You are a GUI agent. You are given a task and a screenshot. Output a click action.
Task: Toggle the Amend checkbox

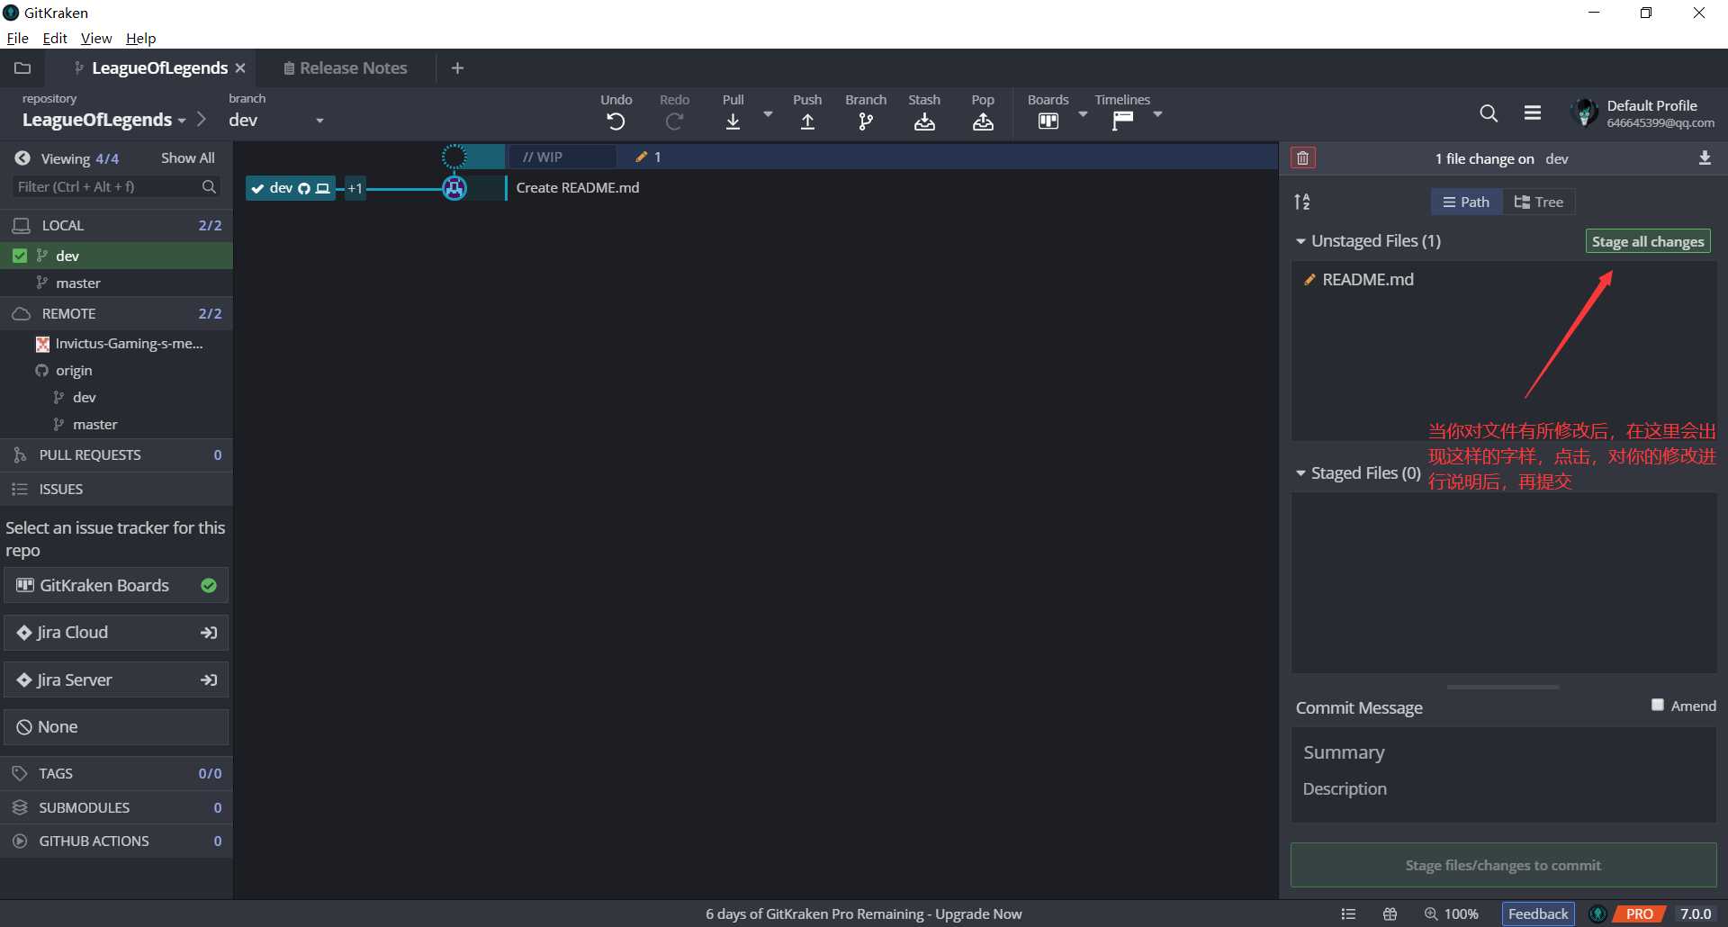[1658, 705]
